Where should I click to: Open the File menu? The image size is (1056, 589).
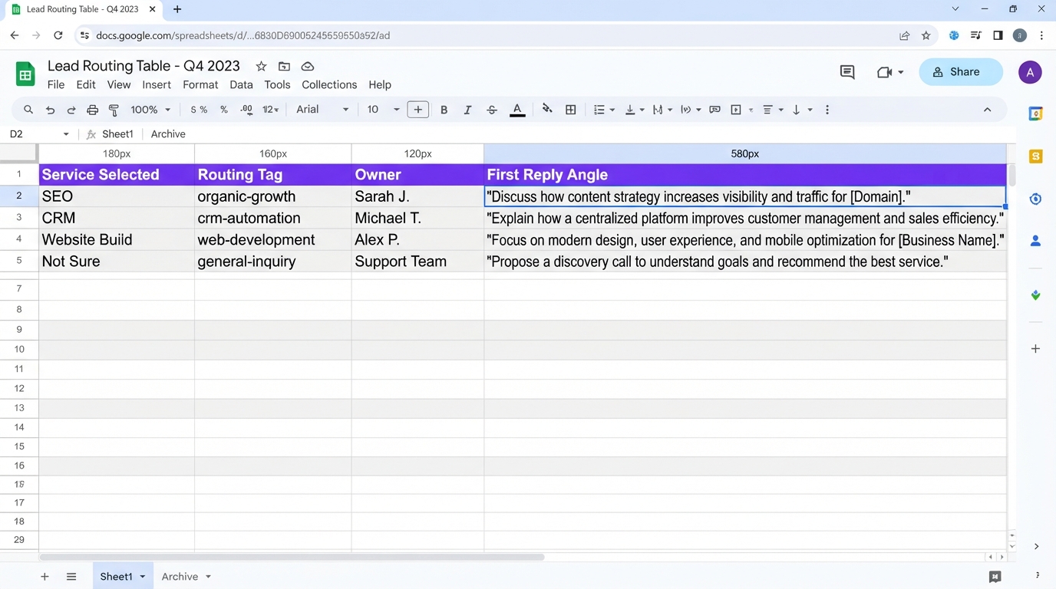click(56, 84)
